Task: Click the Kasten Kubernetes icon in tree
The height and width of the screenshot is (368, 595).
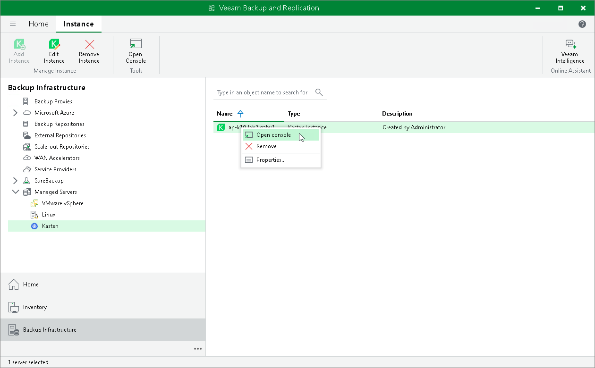Action: tap(34, 226)
